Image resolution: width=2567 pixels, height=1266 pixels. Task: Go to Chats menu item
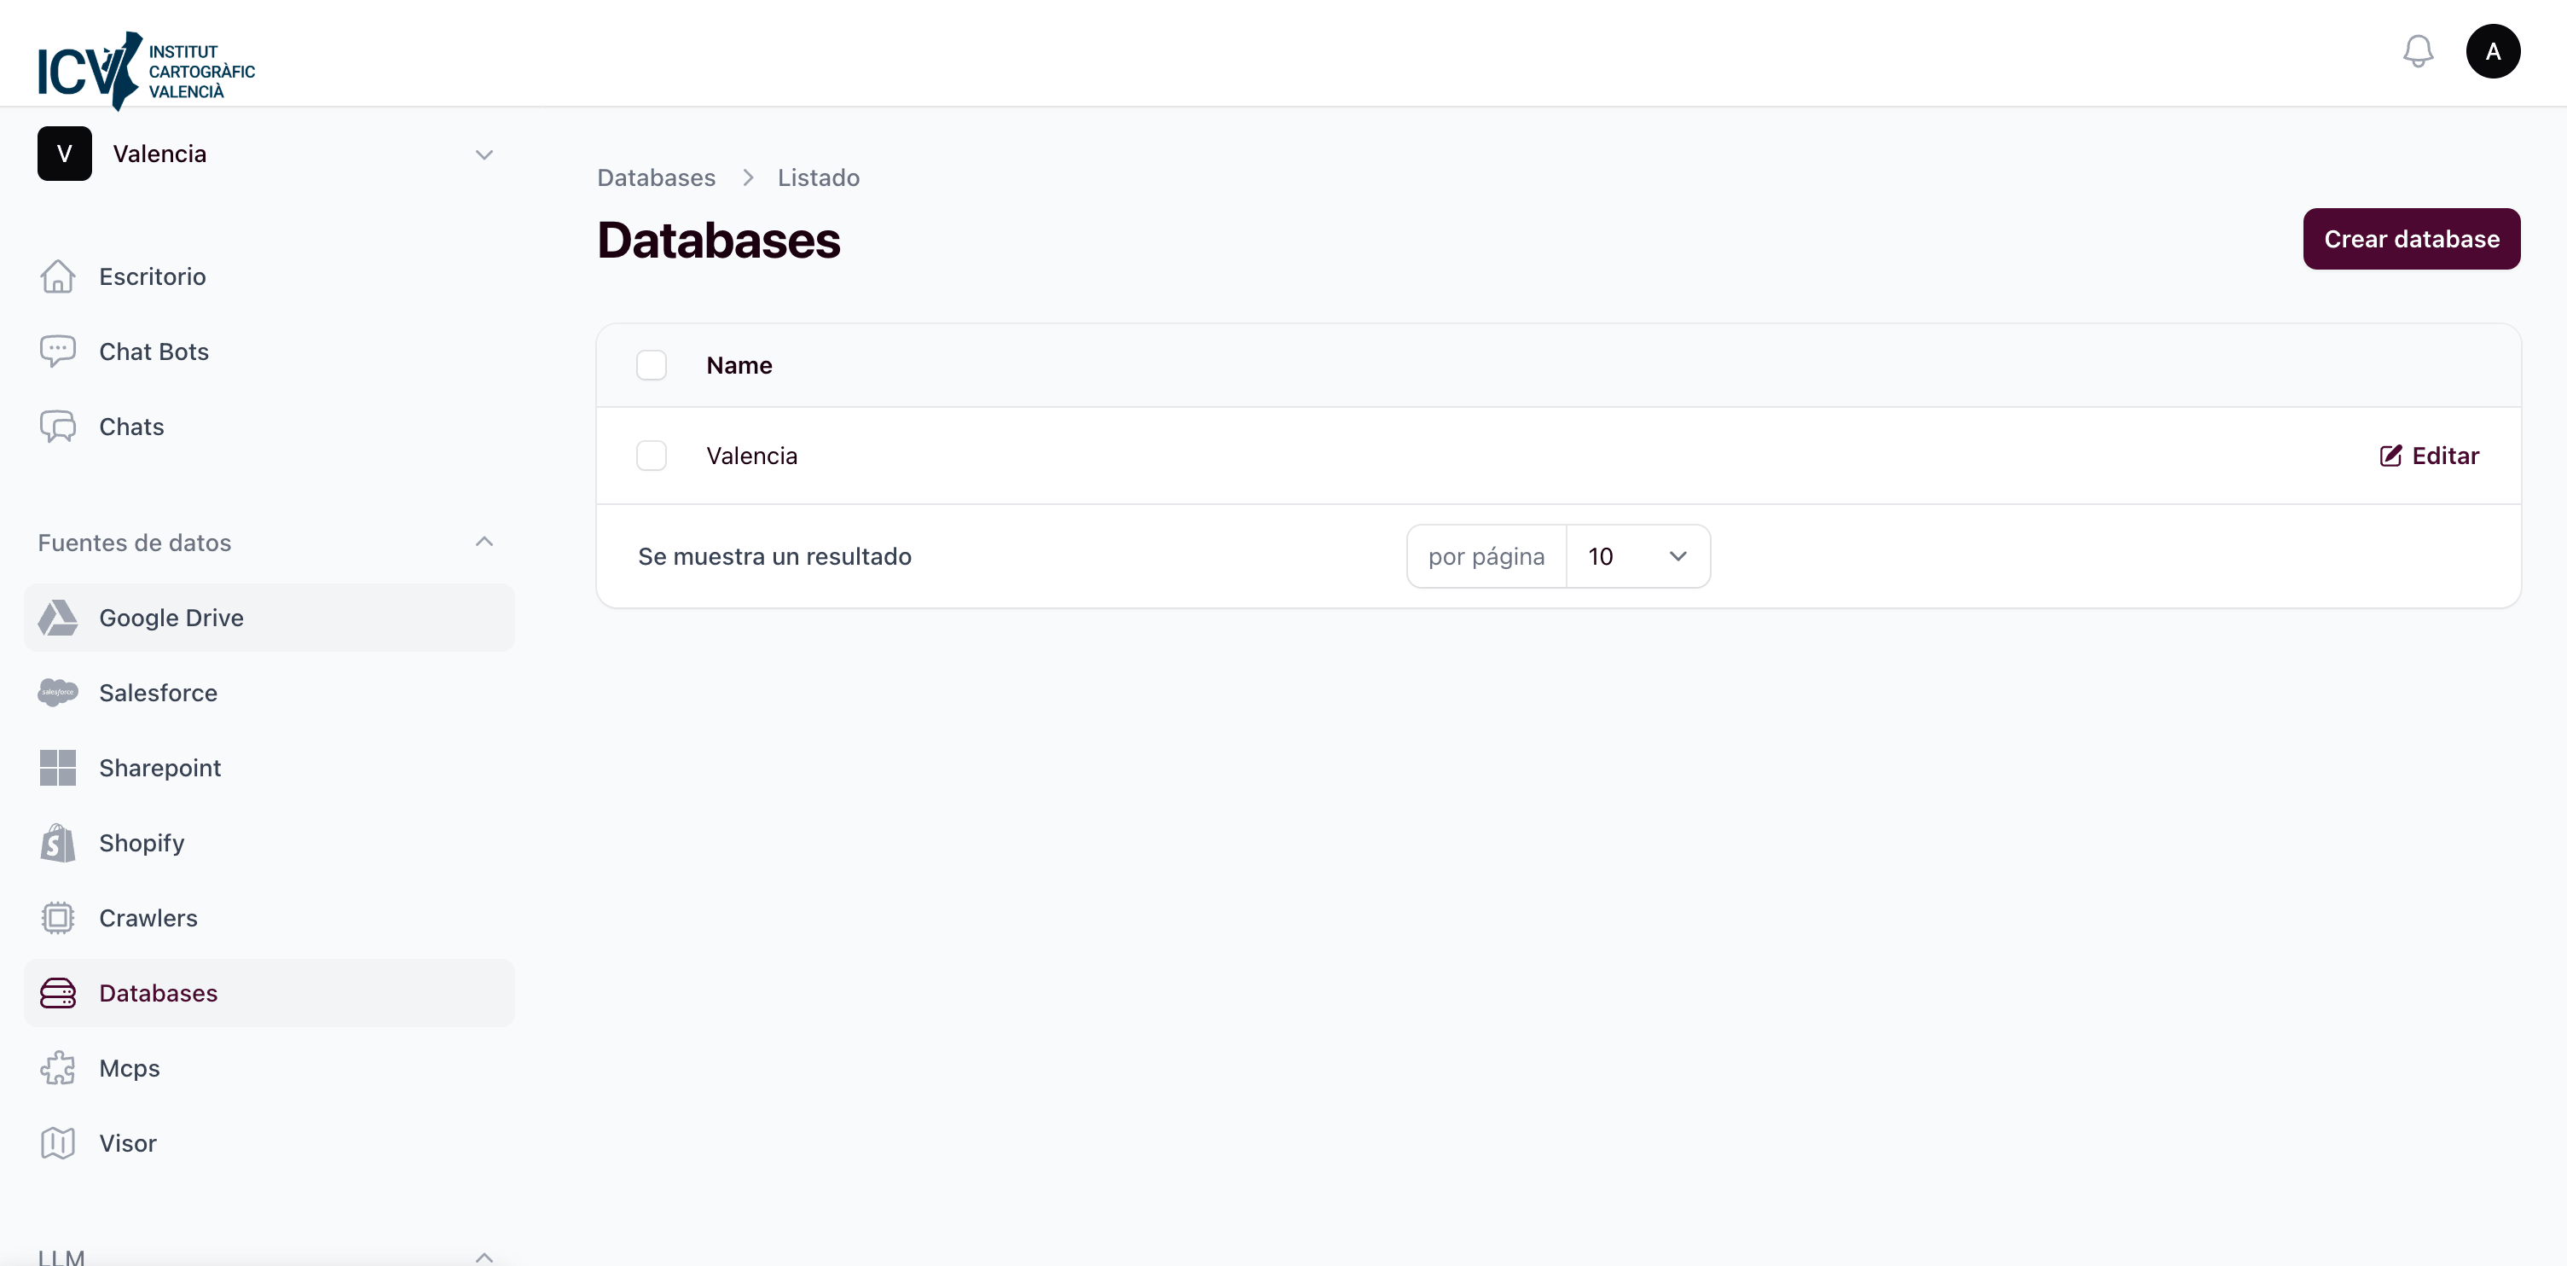131,427
